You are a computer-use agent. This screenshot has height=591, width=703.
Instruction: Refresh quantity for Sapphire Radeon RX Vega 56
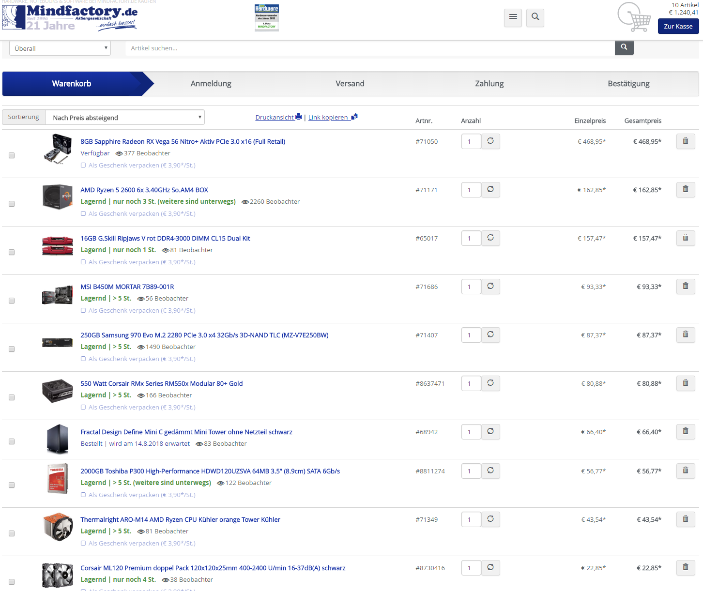click(x=490, y=141)
